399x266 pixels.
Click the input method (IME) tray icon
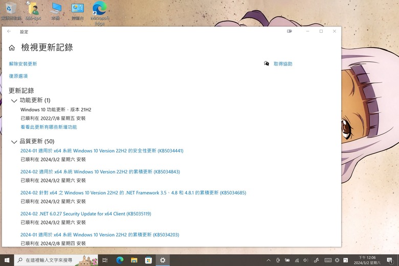tap(346, 260)
